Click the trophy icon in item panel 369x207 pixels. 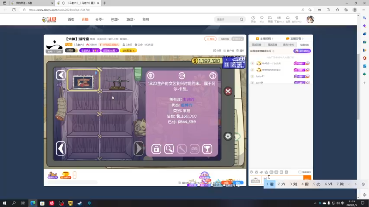tap(207, 149)
